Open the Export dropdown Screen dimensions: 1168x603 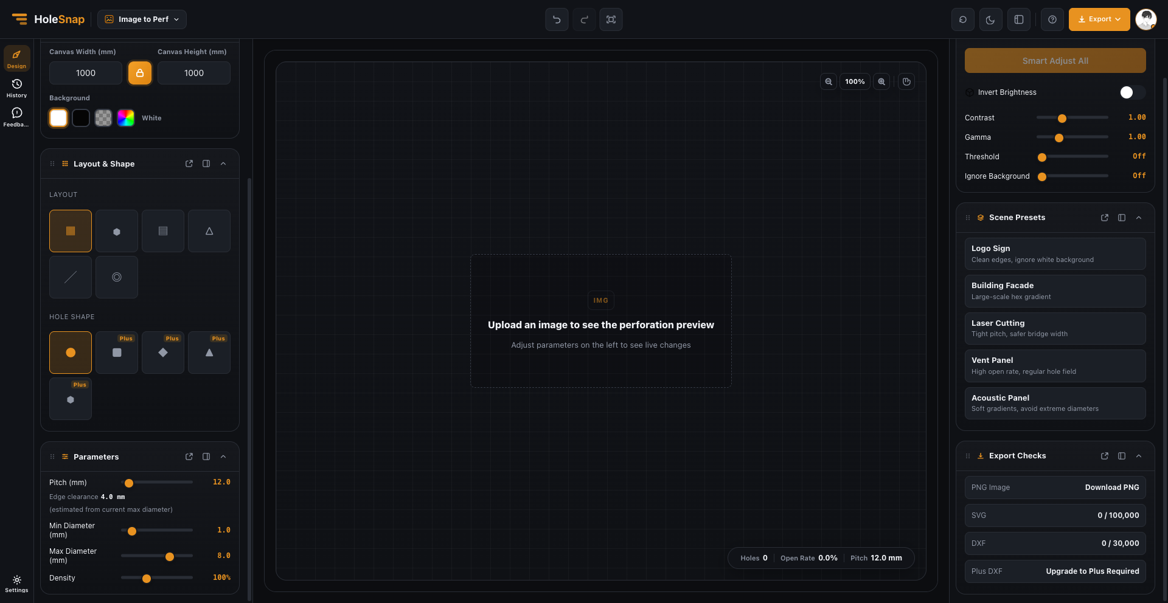pyautogui.click(x=1099, y=19)
